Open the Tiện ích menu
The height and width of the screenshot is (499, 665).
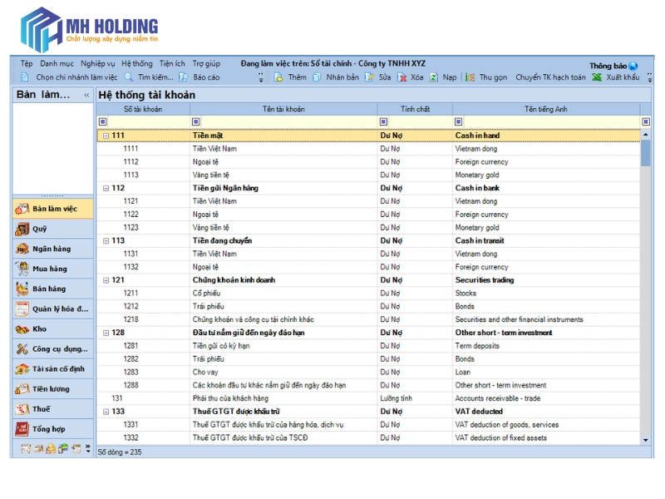(172, 64)
